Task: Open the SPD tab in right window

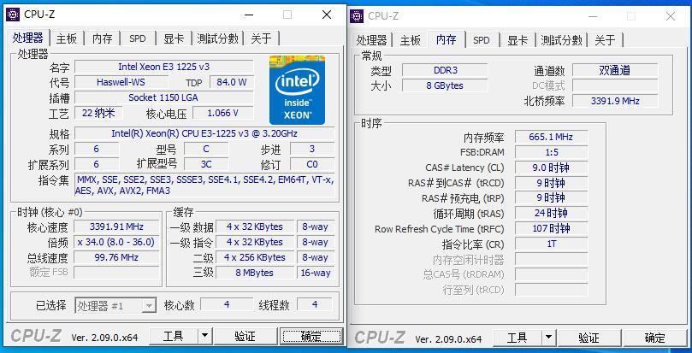Action: pyautogui.click(x=481, y=40)
